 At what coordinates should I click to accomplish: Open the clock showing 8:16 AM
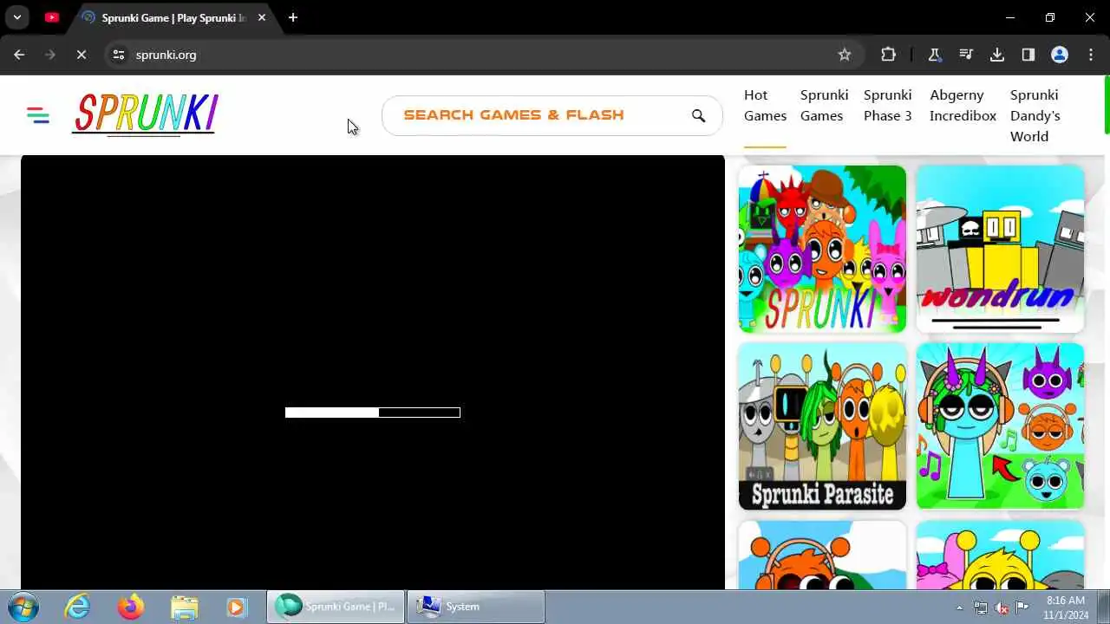[1066, 607]
